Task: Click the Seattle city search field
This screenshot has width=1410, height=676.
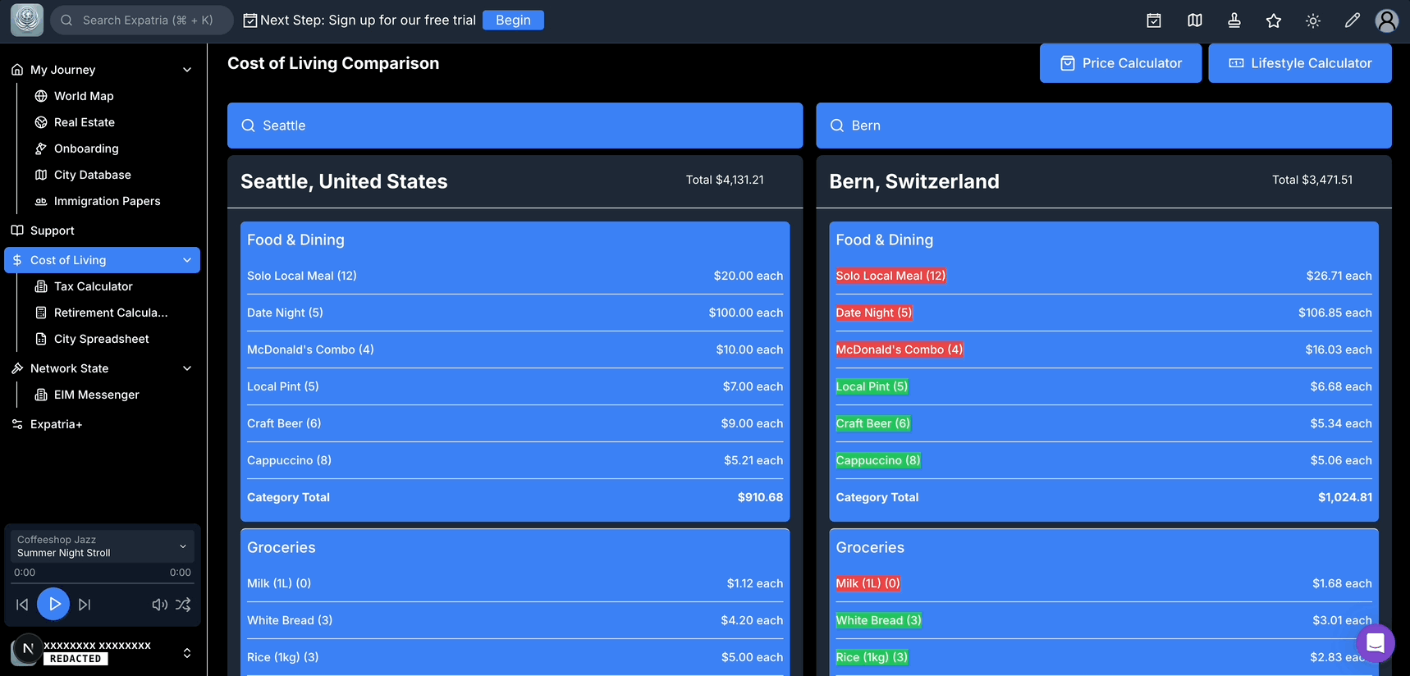Action: click(x=515, y=126)
